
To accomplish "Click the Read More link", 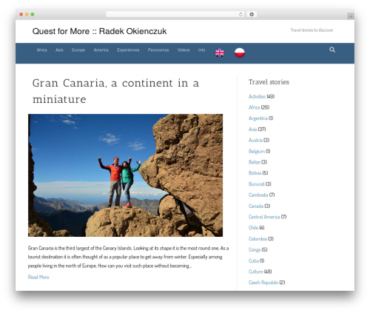I will coord(38,277).
